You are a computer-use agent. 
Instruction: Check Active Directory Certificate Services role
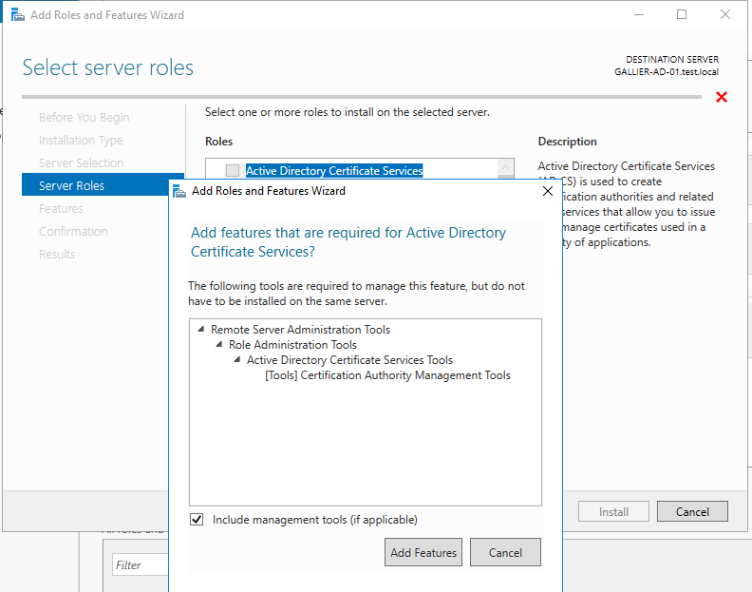pyautogui.click(x=233, y=170)
